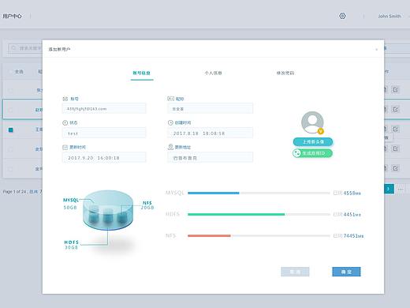Open the John Smith user menu
The height and width of the screenshot is (308, 410).
(x=389, y=17)
